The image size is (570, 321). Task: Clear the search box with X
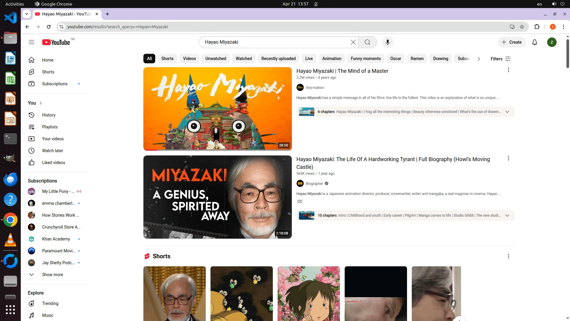pyautogui.click(x=353, y=42)
